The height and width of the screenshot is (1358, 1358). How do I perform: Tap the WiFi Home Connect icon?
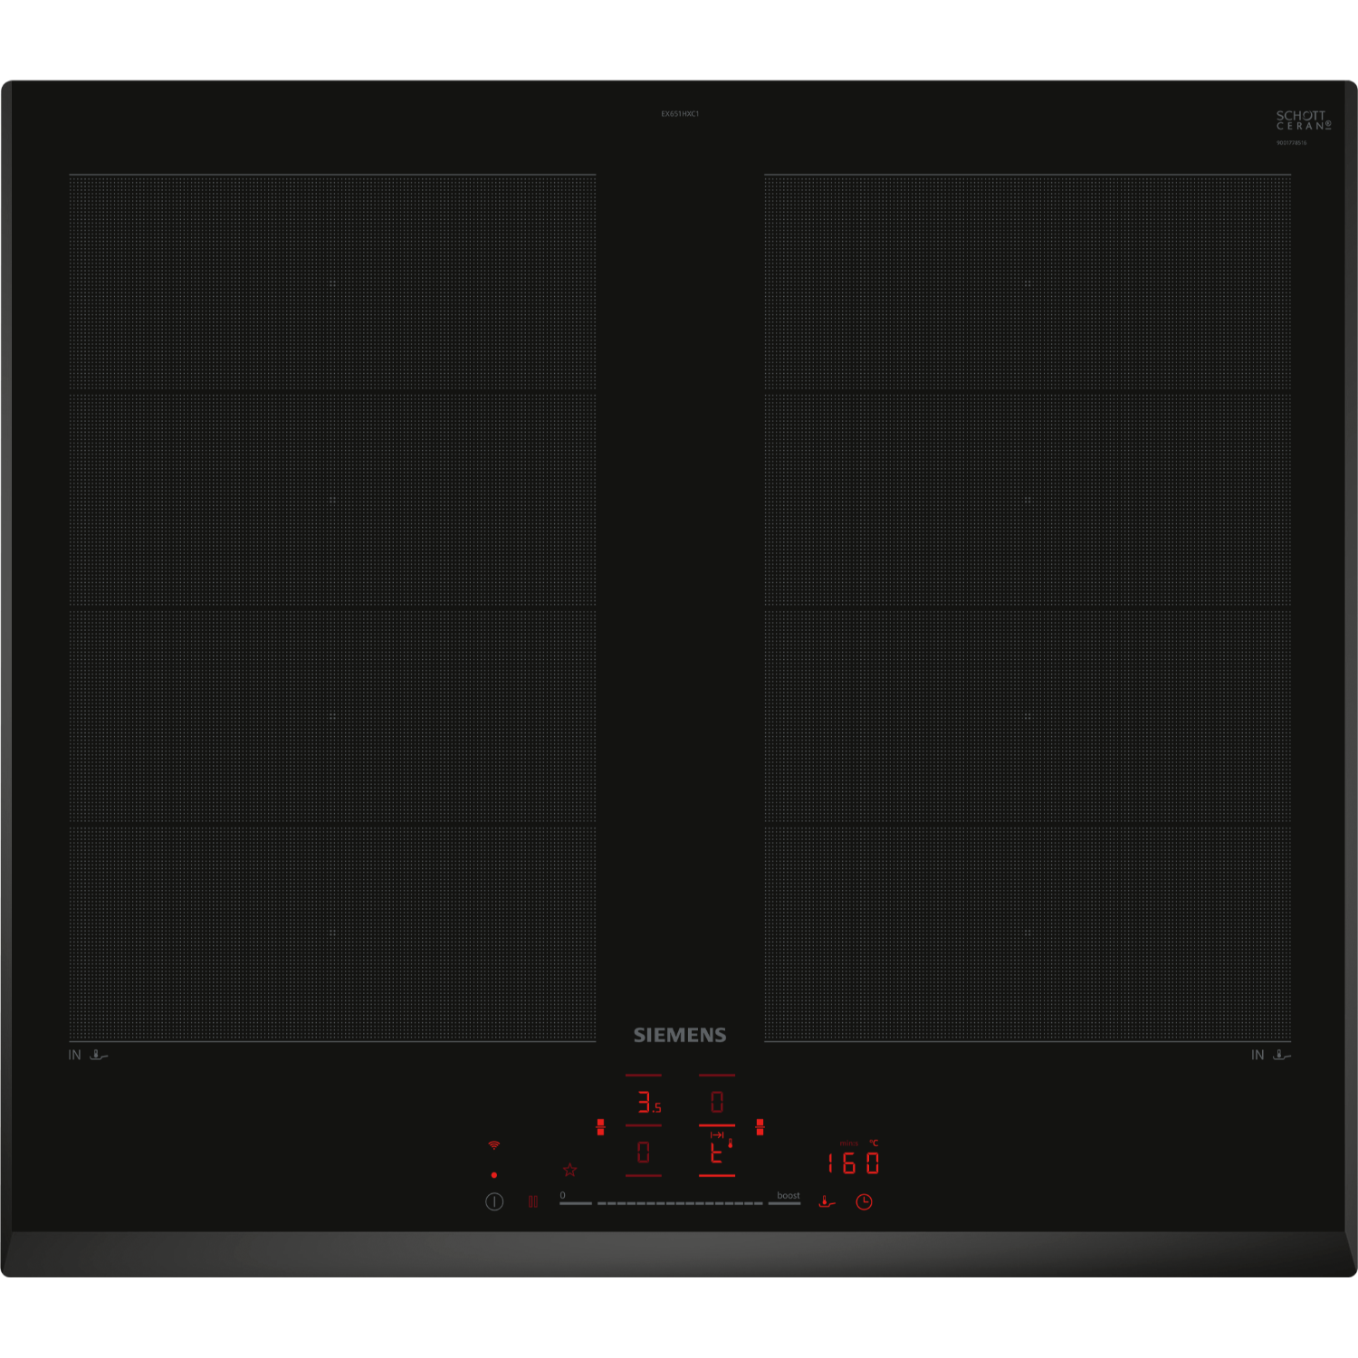[493, 1145]
